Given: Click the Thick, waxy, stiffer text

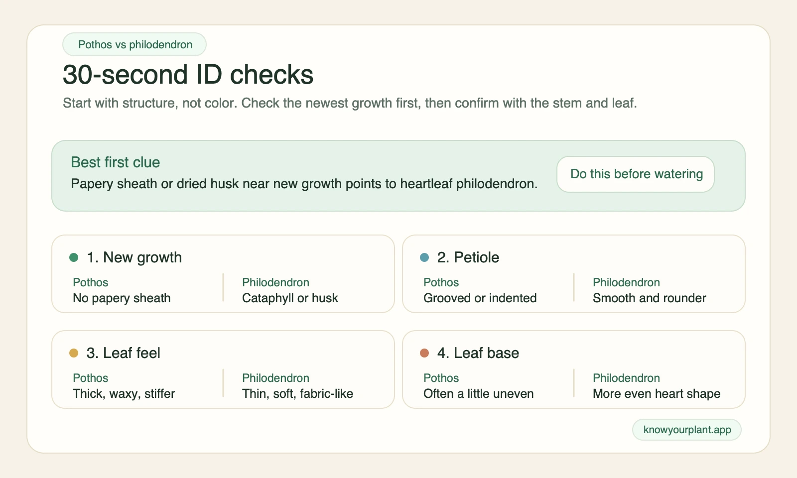Looking at the screenshot, I should pyautogui.click(x=124, y=394).
